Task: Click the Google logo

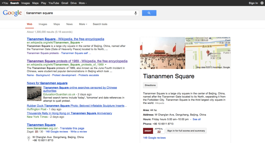Action: (12, 13)
